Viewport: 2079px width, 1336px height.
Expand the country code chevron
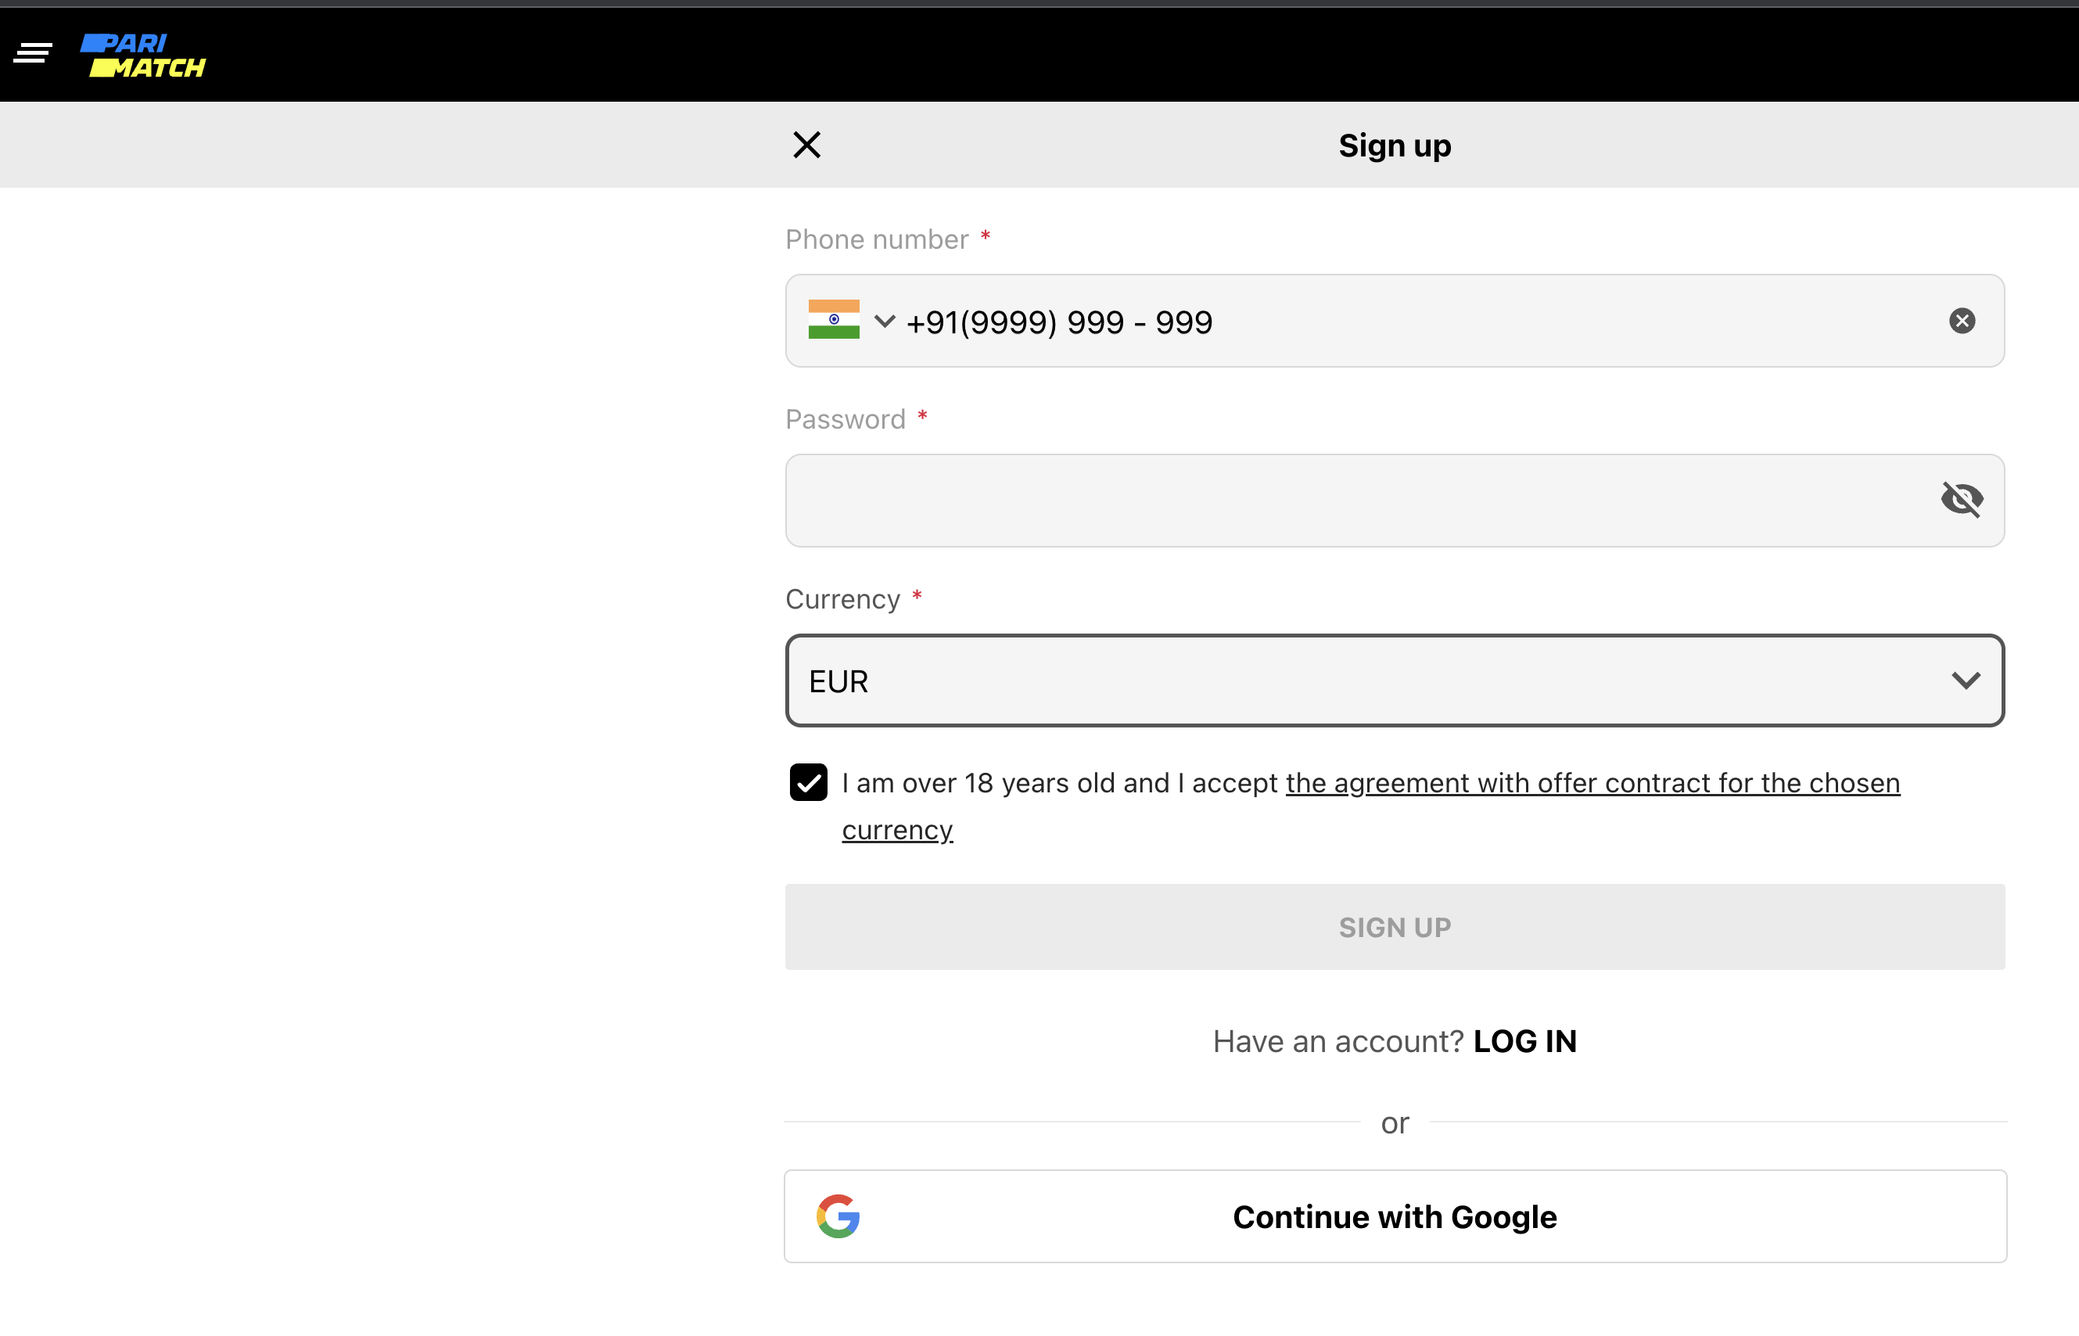(x=884, y=321)
